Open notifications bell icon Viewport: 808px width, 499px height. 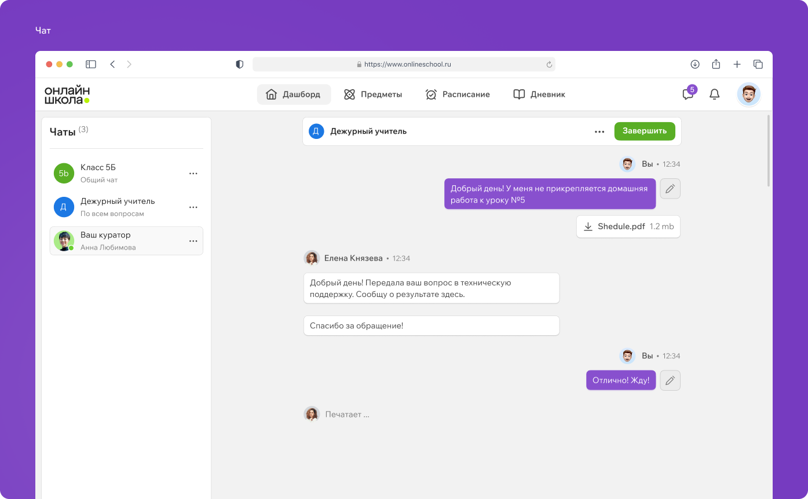[x=715, y=94]
